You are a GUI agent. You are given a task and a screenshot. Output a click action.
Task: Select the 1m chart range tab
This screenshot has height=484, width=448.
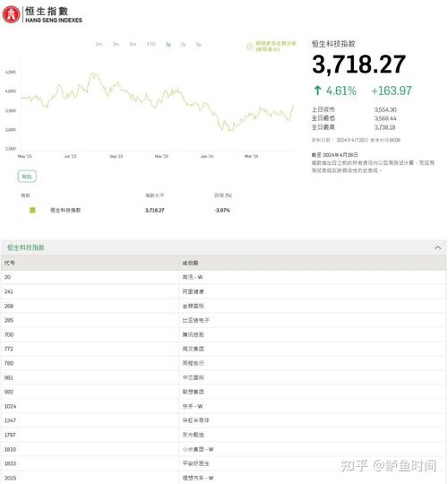pyautogui.click(x=99, y=44)
